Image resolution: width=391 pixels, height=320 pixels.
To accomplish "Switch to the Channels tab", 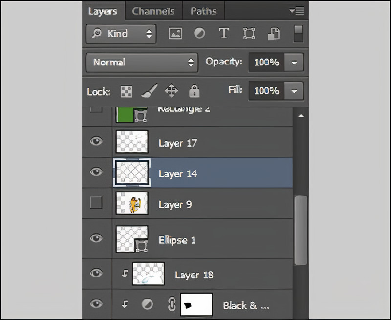I will (153, 11).
